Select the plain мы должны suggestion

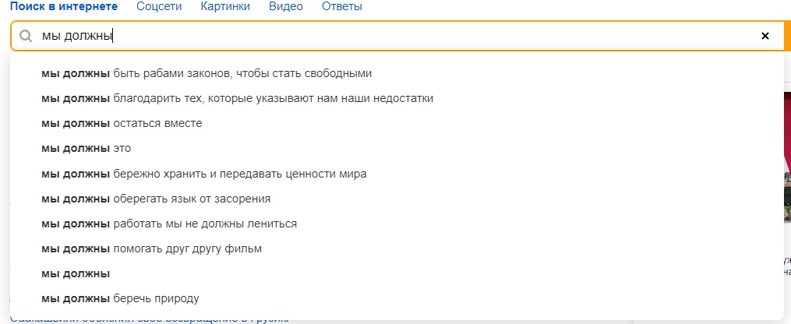point(76,273)
